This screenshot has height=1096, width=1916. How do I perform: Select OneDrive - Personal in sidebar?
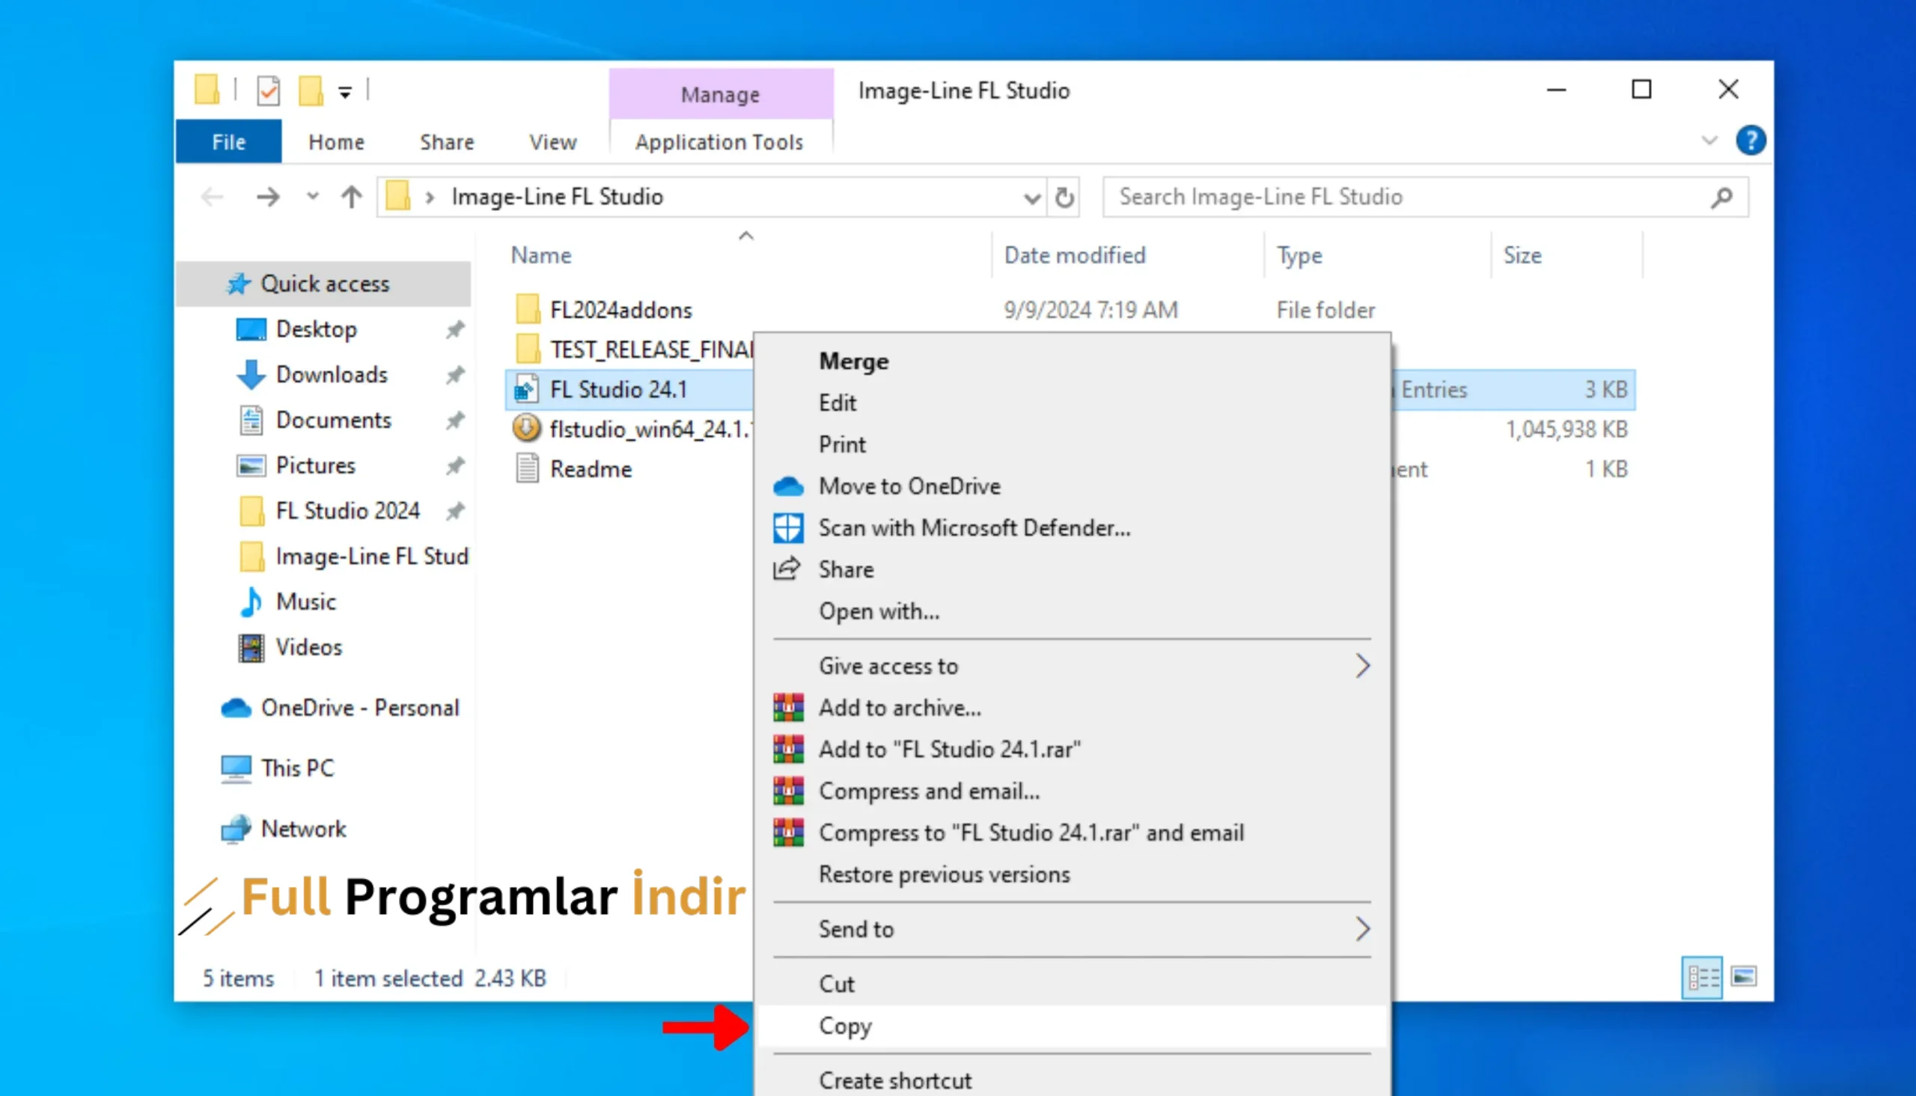tap(360, 708)
